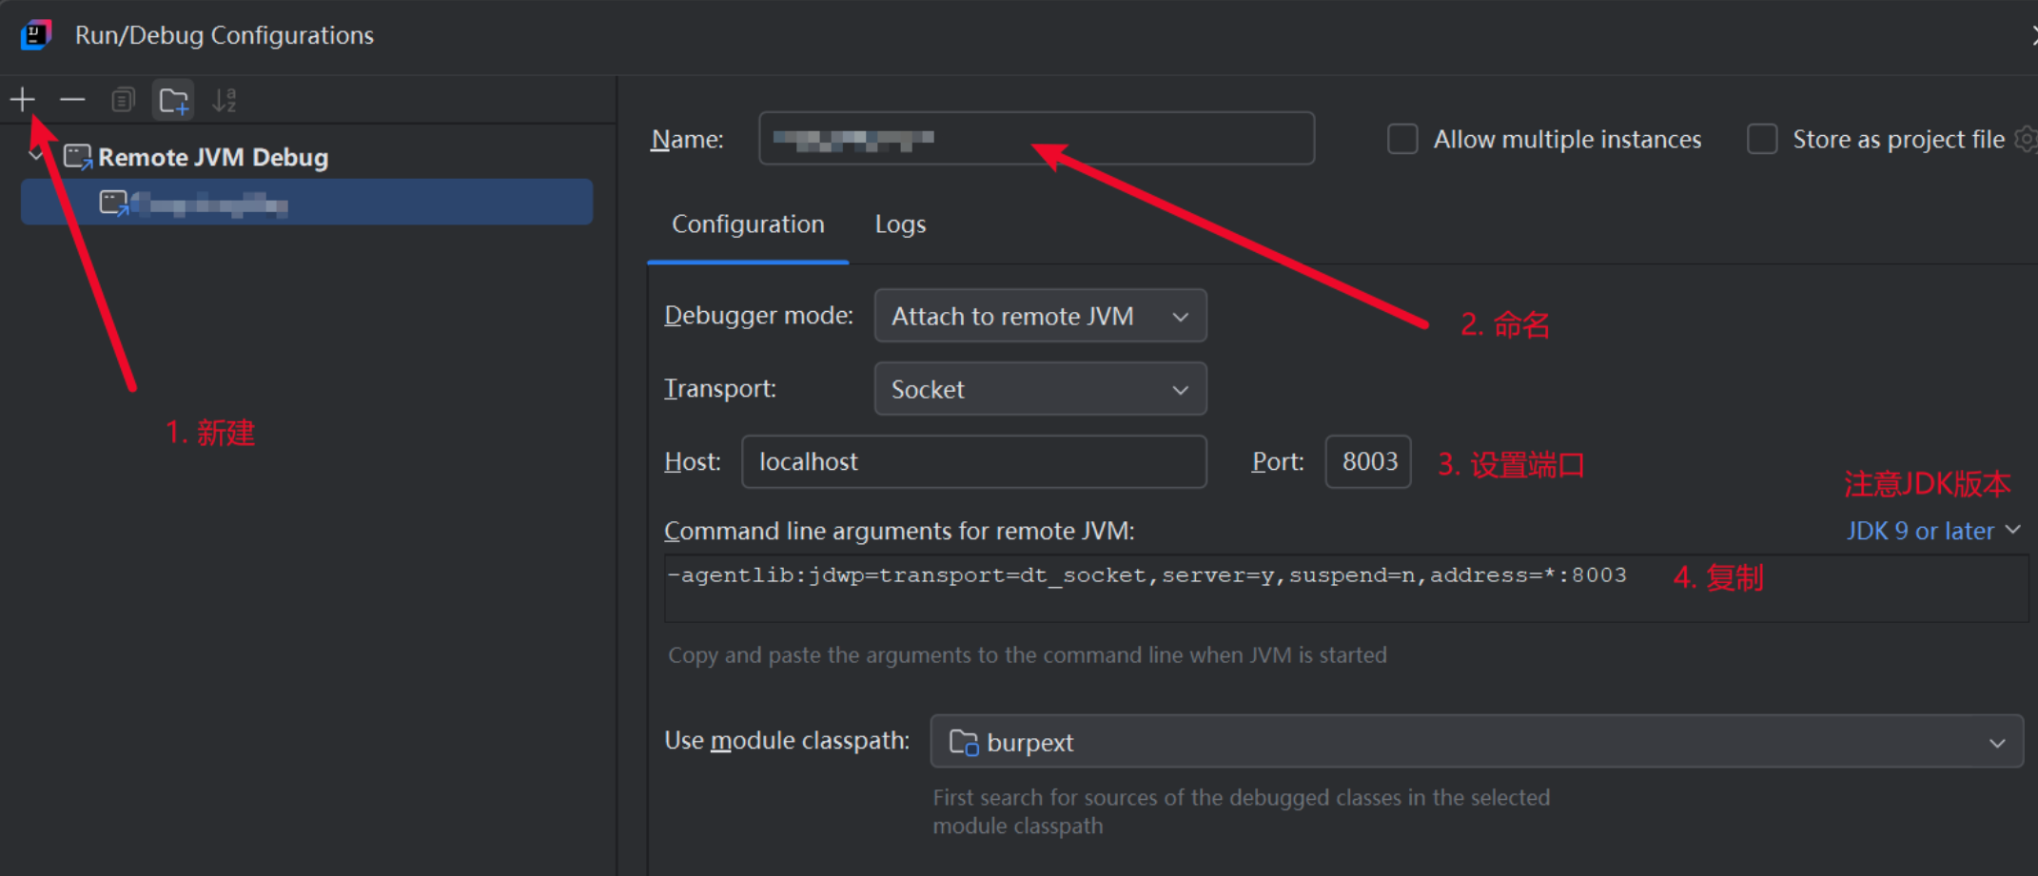
Task: Click the Host field containing localhost
Action: pyautogui.click(x=973, y=462)
